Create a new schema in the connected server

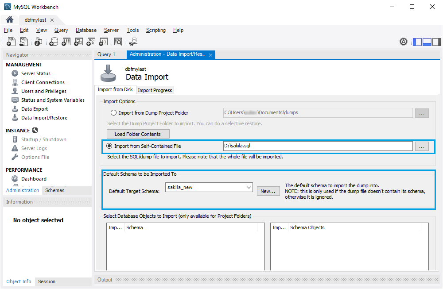(54, 42)
